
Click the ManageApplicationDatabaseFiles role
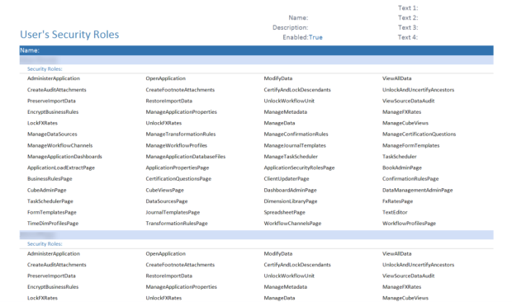[x=186, y=157]
